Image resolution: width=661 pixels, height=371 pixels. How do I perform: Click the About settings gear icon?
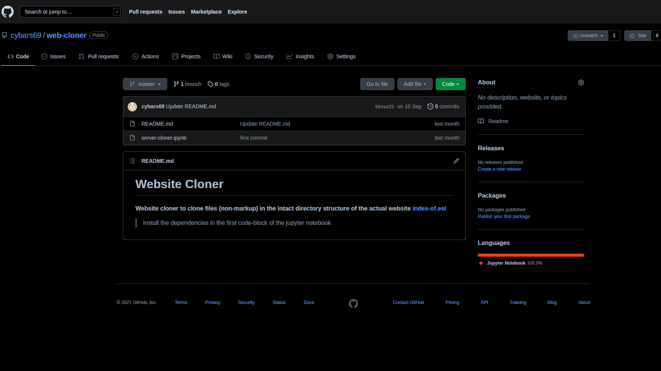point(581,83)
